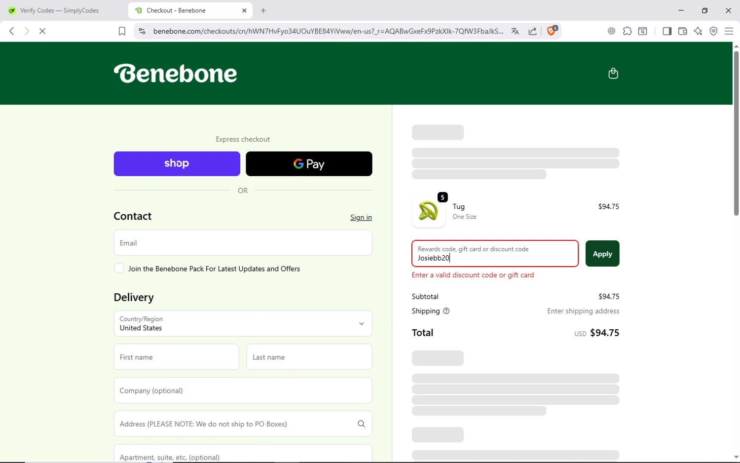Screen dimensions: 740x463
Task: Focus the Email input field
Action: (243, 243)
